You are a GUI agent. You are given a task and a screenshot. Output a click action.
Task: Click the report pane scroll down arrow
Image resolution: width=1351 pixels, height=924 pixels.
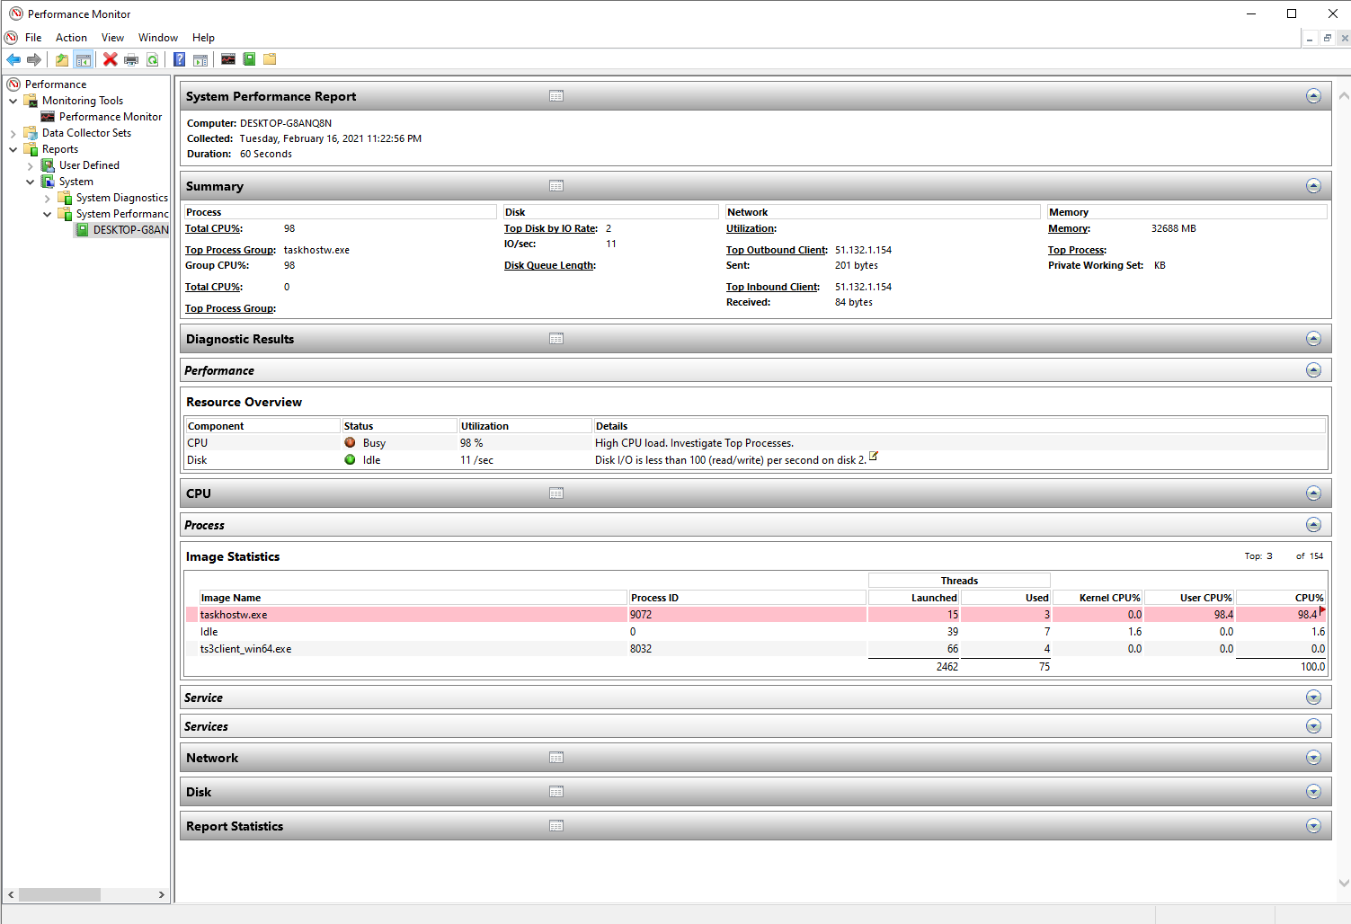1344,883
